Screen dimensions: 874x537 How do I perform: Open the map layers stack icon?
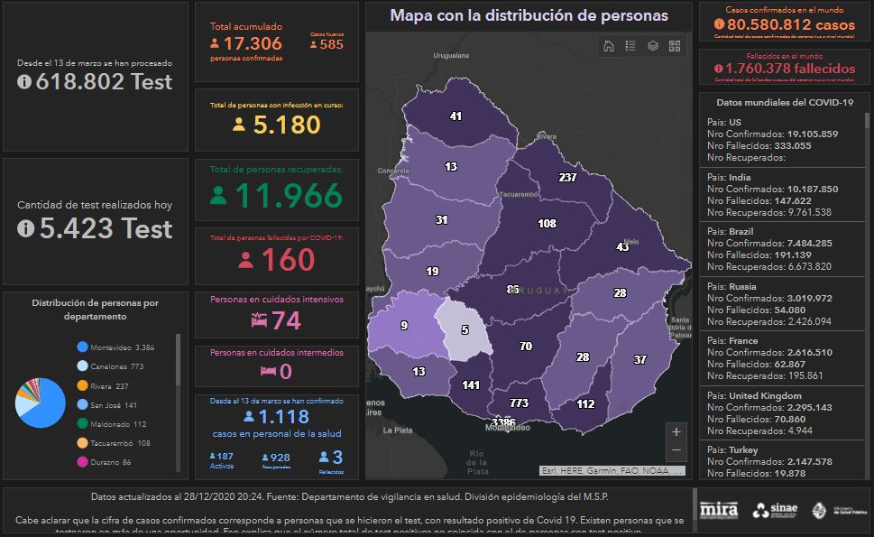pos(652,46)
